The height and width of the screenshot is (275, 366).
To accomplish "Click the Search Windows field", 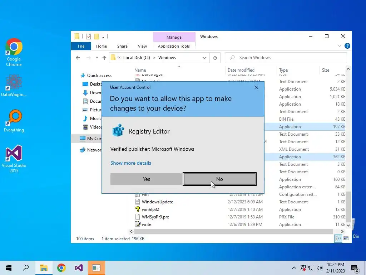I will click(x=286, y=58).
